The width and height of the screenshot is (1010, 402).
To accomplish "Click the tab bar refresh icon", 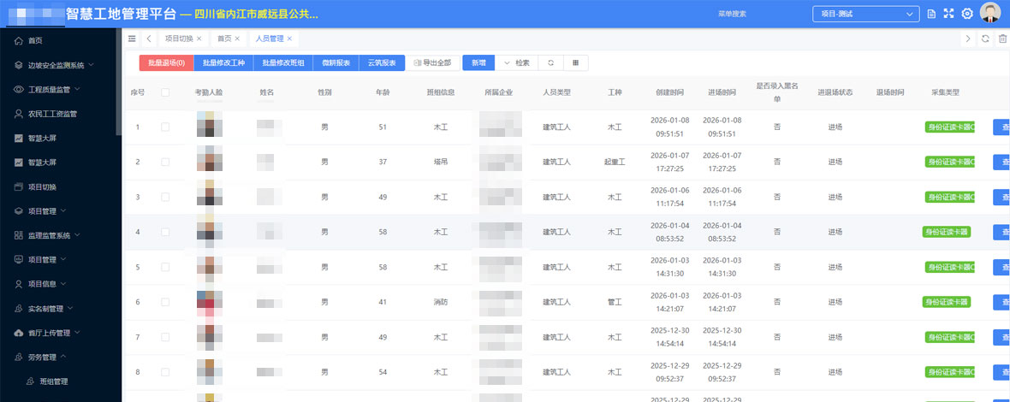I will click(x=985, y=38).
